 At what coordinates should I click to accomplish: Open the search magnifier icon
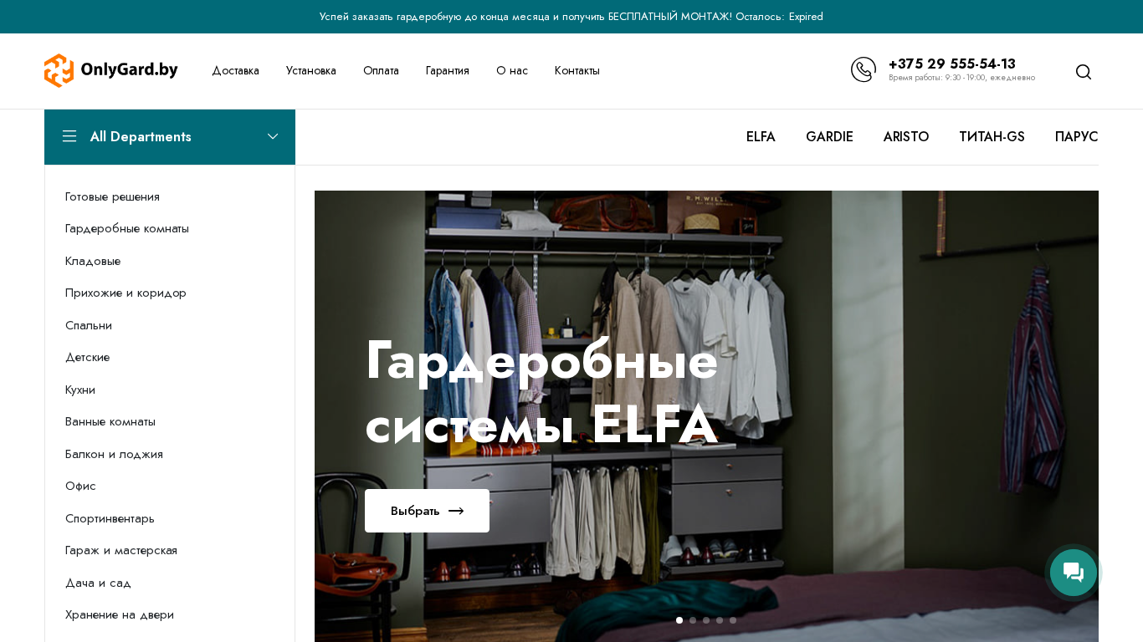pos(1084,72)
